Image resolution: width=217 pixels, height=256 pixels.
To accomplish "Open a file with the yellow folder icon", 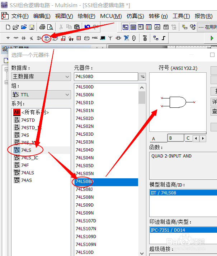I will pos(16,27).
